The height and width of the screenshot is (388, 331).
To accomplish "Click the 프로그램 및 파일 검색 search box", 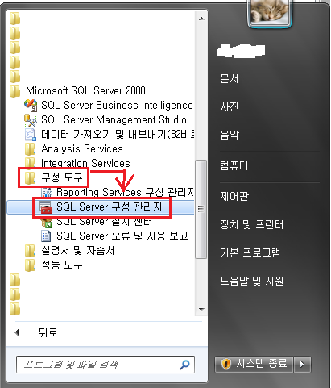I will click(x=106, y=365).
